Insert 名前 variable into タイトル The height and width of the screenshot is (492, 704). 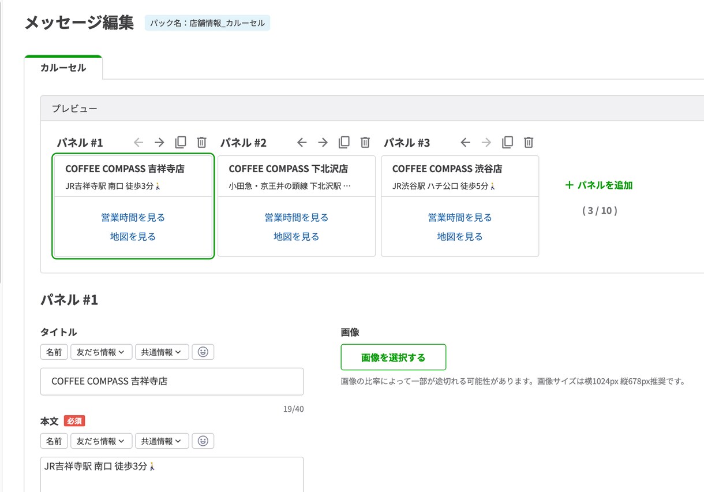coord(54,352)
